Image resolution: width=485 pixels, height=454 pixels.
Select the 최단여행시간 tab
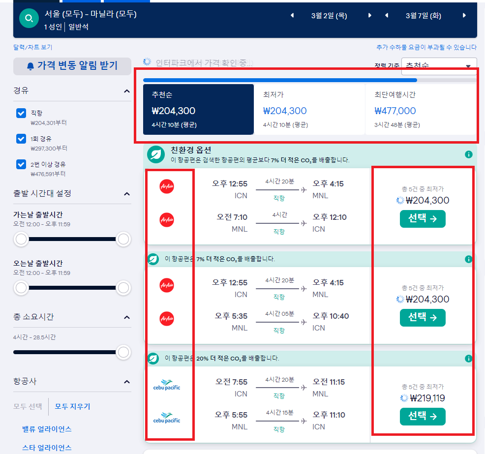point(421,110)
